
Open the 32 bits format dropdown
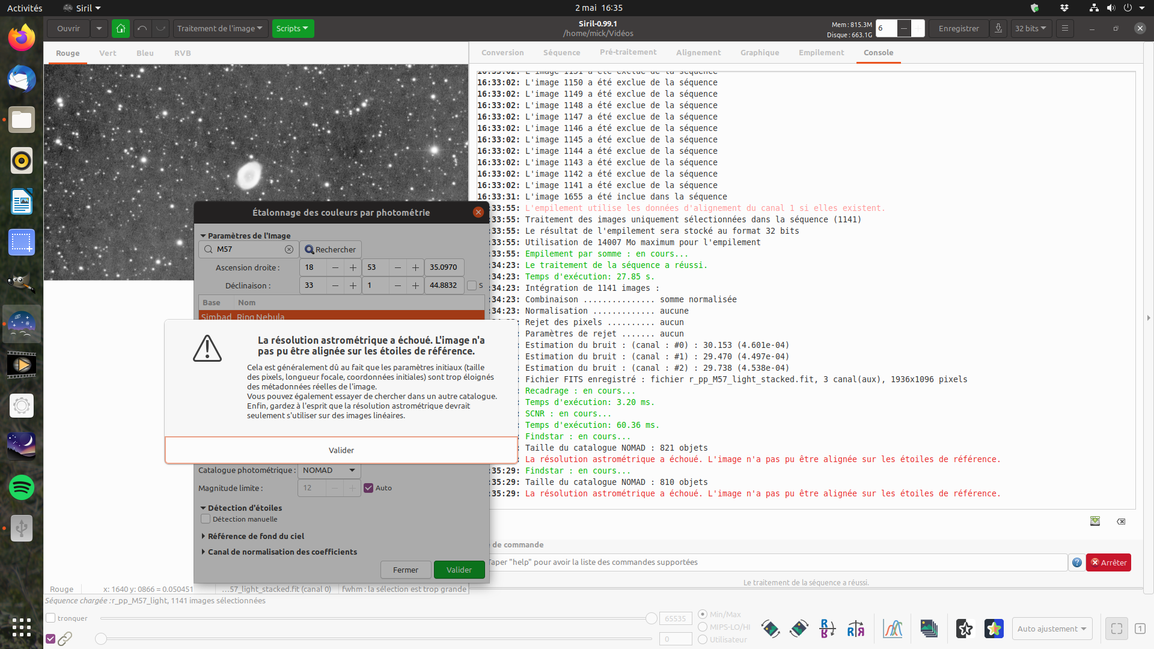point(1031,28)
